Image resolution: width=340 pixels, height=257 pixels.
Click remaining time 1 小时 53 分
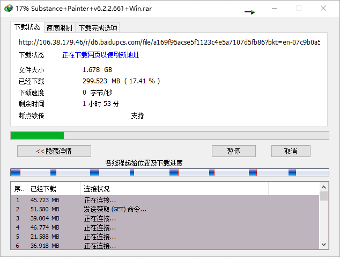(101, 104)
